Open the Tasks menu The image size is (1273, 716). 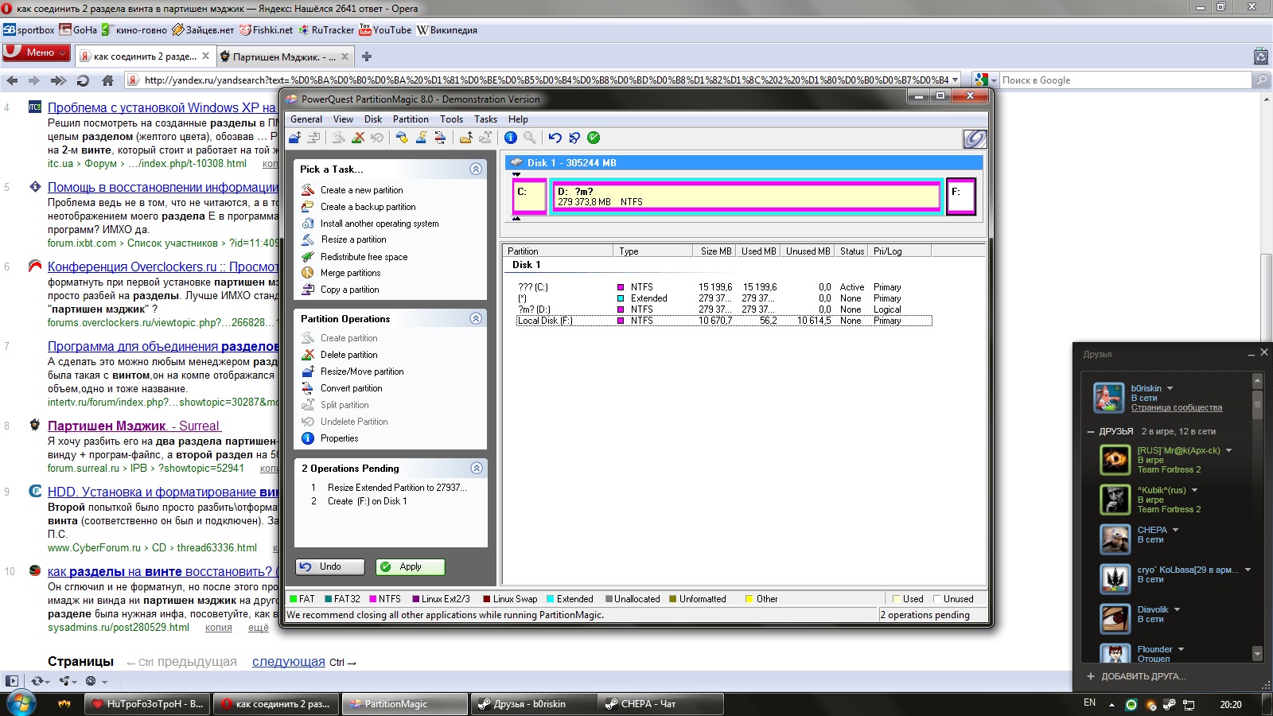pos(485,119)
